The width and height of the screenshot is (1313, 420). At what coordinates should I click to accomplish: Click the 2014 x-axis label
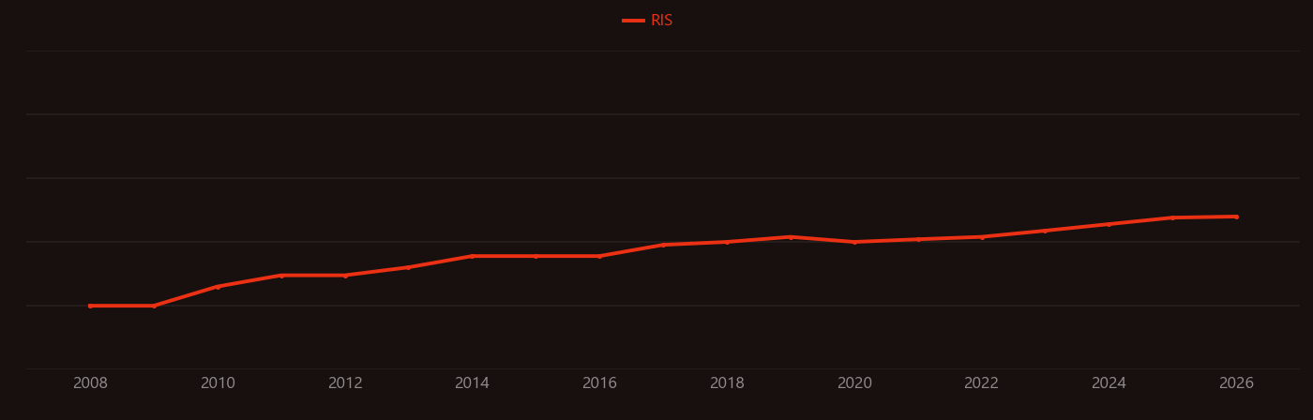point(472,383)
